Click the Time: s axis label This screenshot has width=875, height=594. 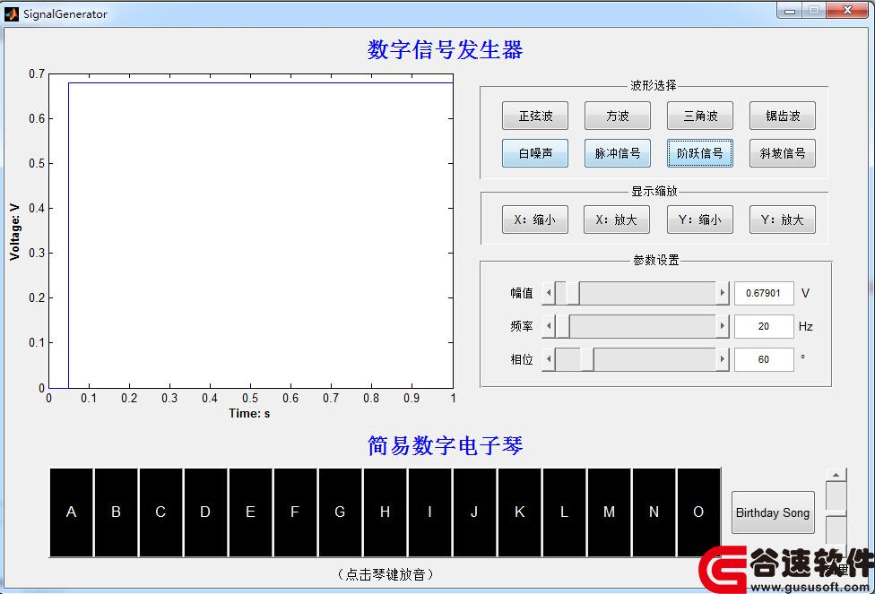(249, 413)
